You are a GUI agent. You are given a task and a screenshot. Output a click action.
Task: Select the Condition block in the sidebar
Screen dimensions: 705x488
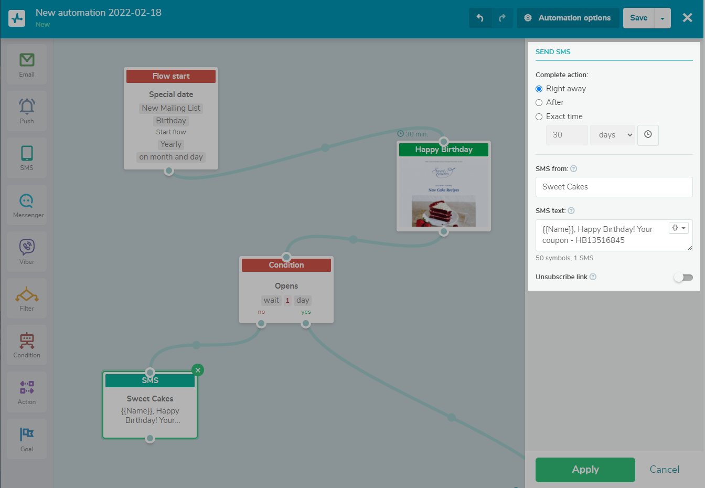pos(26,344)
